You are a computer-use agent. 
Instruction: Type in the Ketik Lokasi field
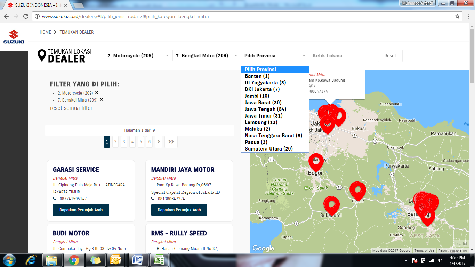point(341,56)
